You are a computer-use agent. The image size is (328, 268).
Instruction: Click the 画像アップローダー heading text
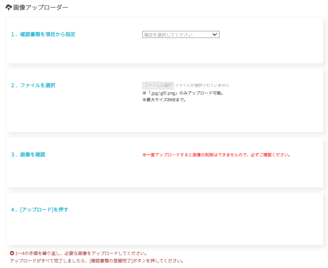[41, 7]
